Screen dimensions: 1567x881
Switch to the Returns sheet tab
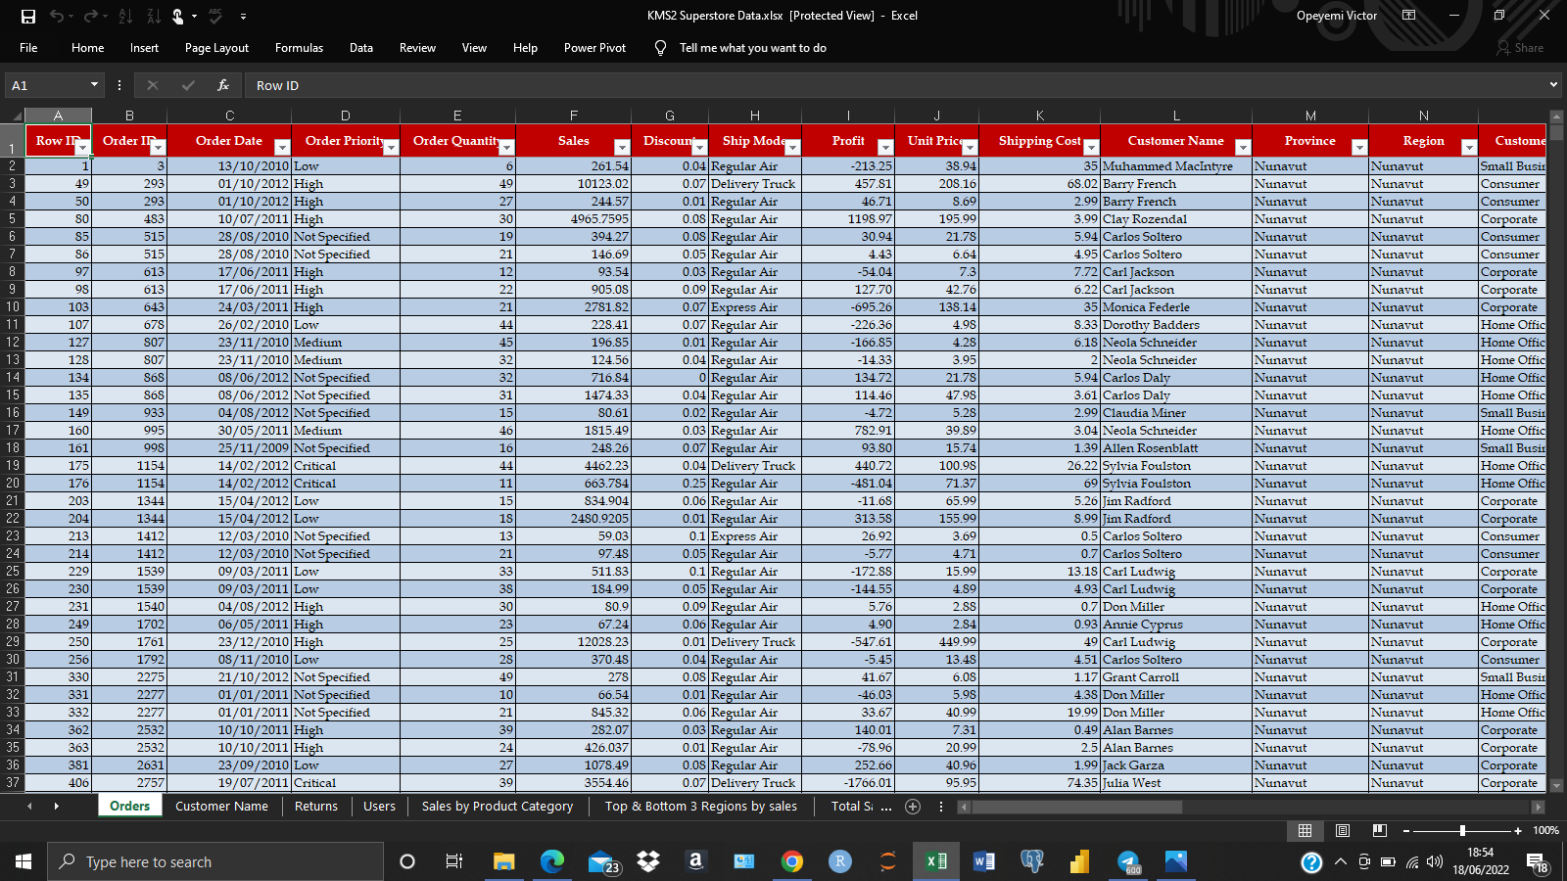[315, 806]
